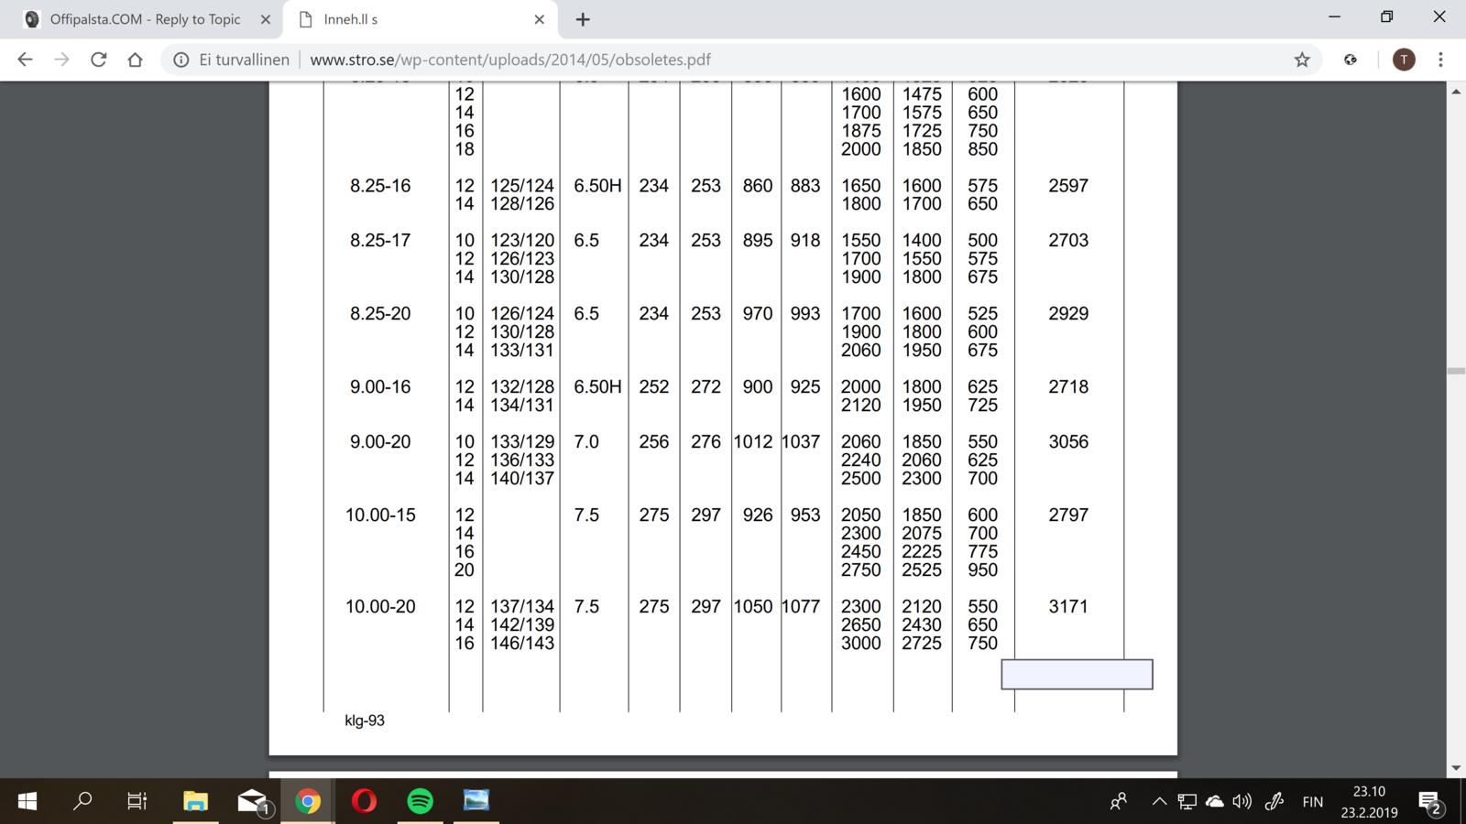This screenshot has width=1466, height=824.
Task: Open the browser home page
Action: click(135, 60)
